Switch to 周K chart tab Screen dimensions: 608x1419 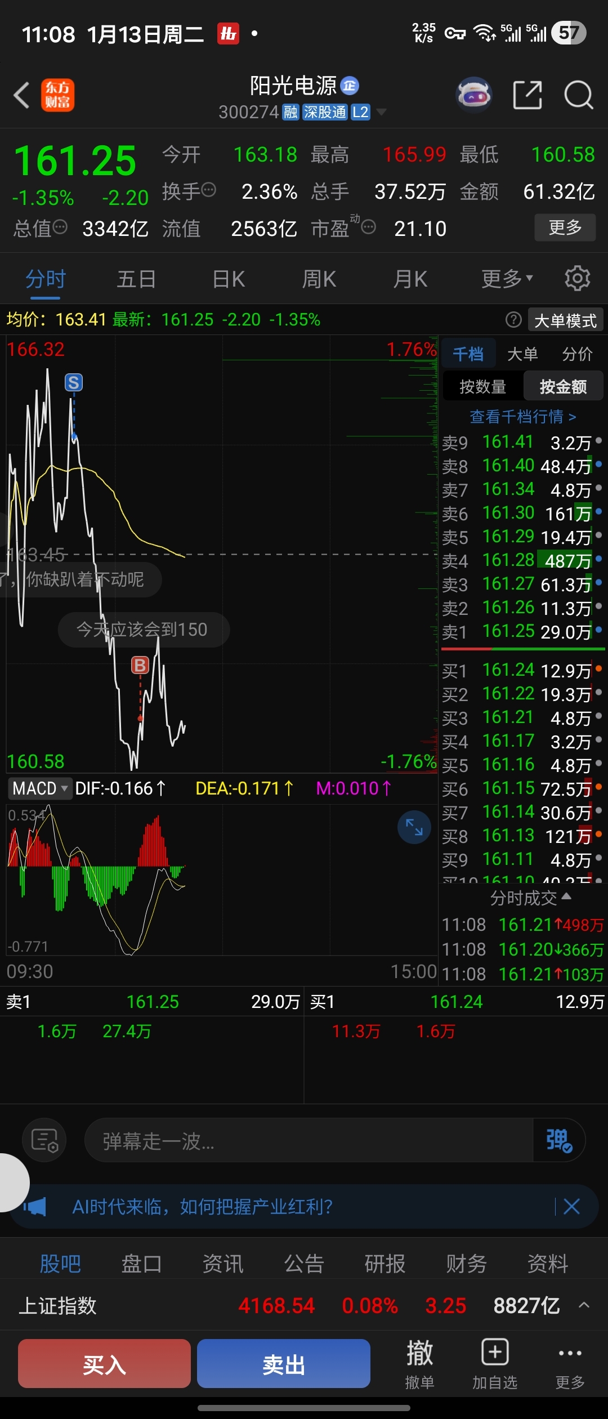[x=319, y=279]
